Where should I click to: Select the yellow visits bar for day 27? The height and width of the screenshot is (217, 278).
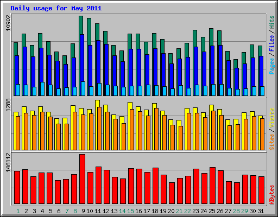(x=228, y=123)
